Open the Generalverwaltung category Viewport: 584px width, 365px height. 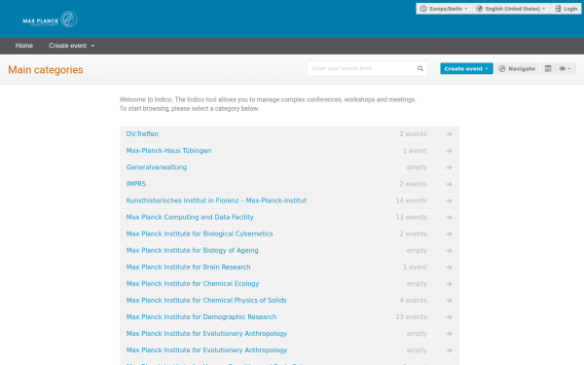[157, 167]
